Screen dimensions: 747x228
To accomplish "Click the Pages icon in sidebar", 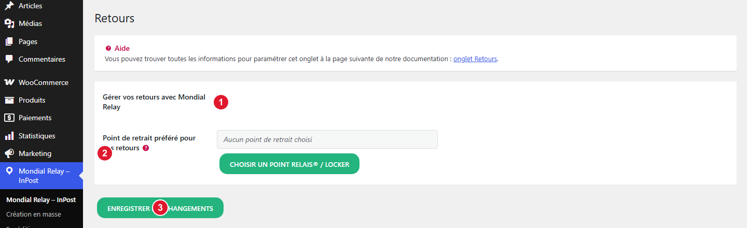I will tap(9, 41).
